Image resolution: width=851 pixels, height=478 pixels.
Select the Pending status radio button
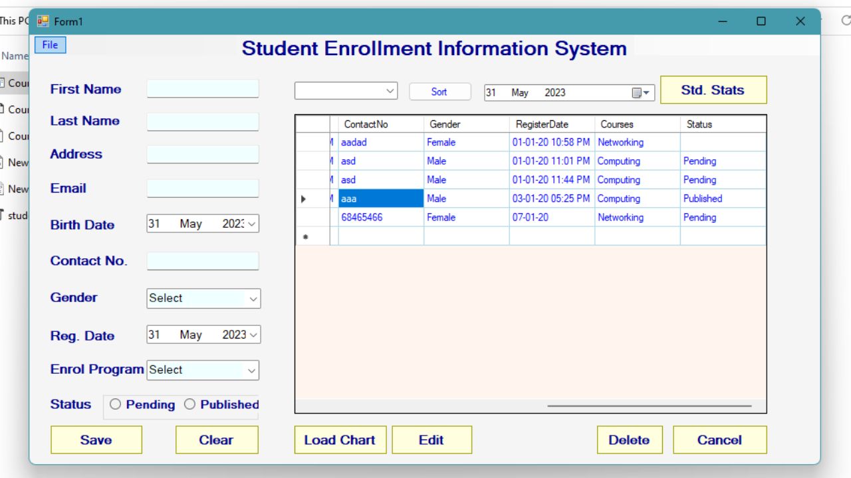[115, 404]
